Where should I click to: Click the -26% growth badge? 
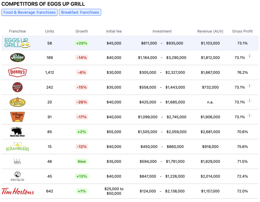[82, 102]
